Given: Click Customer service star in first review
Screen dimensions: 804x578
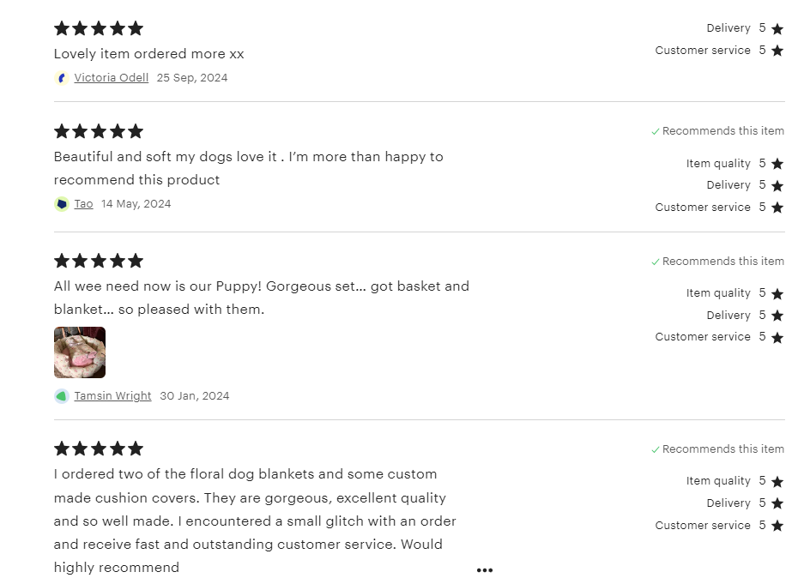Looking at the screenshot, I should [x=777, y=51].
